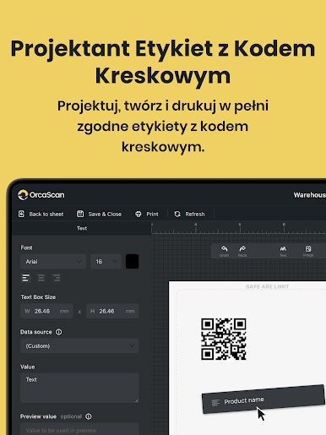
Task: Align text center
Action: click(41, 278)
